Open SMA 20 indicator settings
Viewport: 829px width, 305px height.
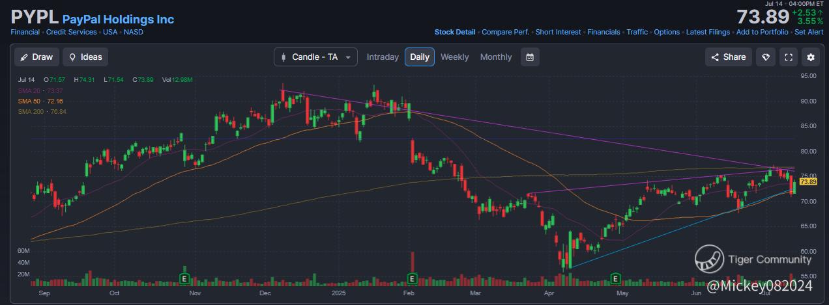tap(40, 90)
